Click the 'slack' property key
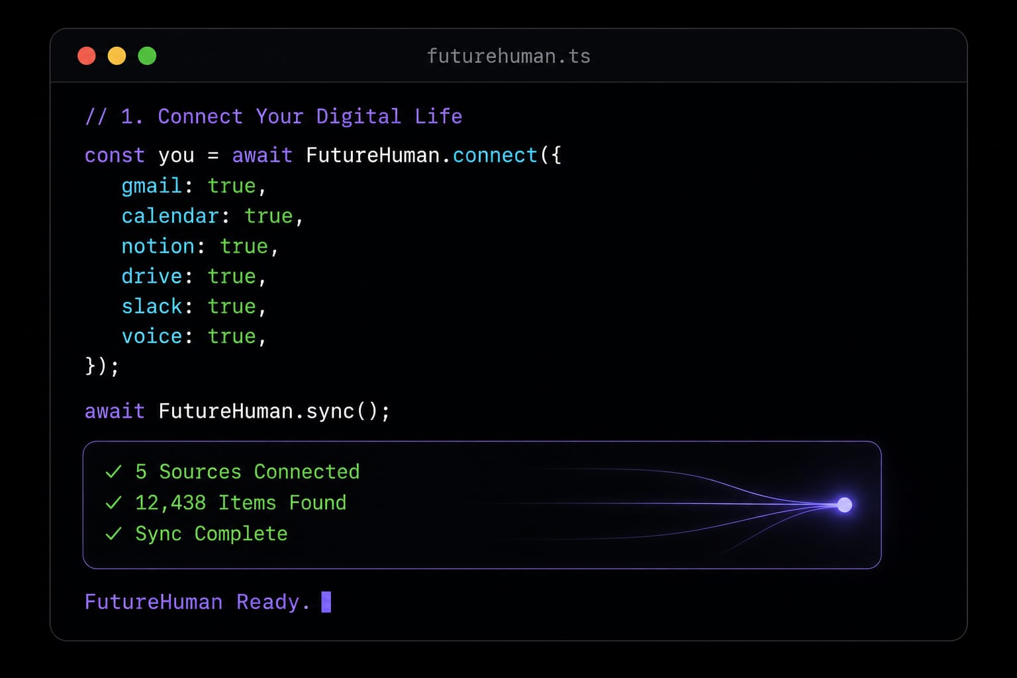1017x678 pixels. coord(152,307)
